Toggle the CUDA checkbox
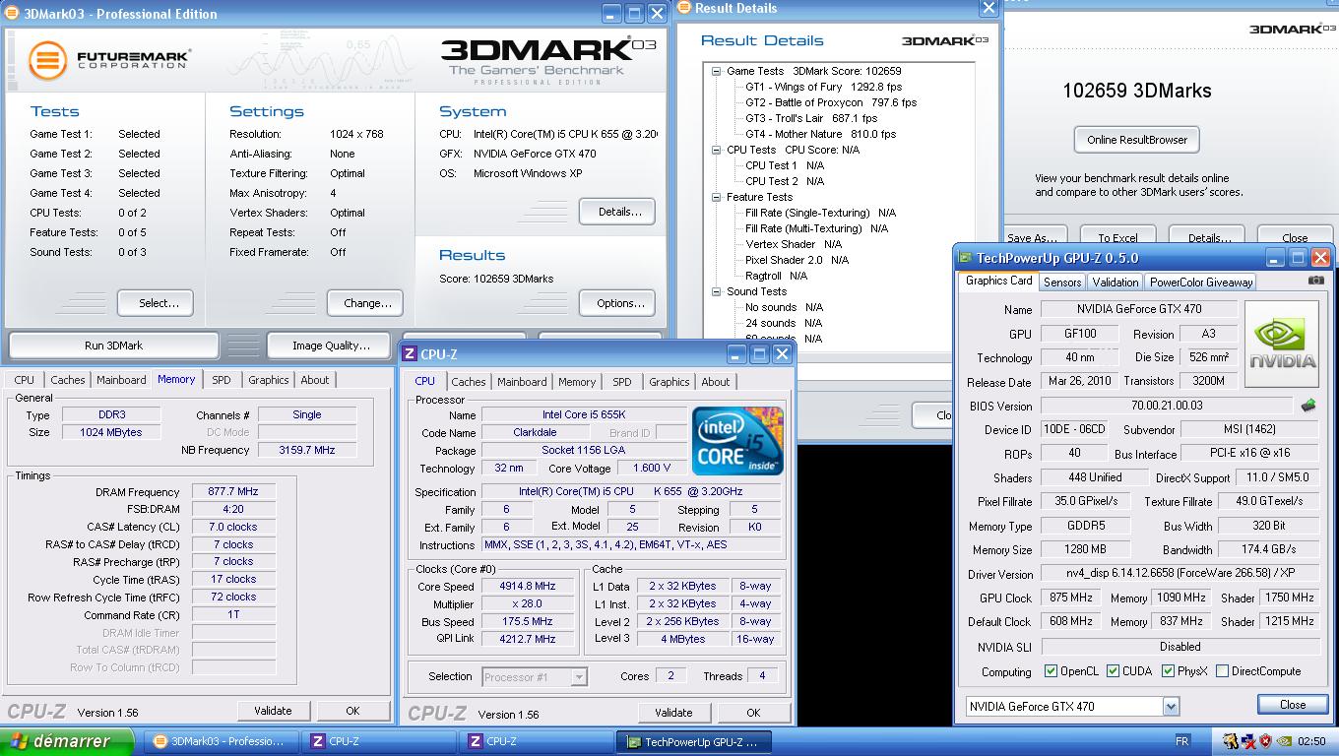 [x=1113, y=671]
